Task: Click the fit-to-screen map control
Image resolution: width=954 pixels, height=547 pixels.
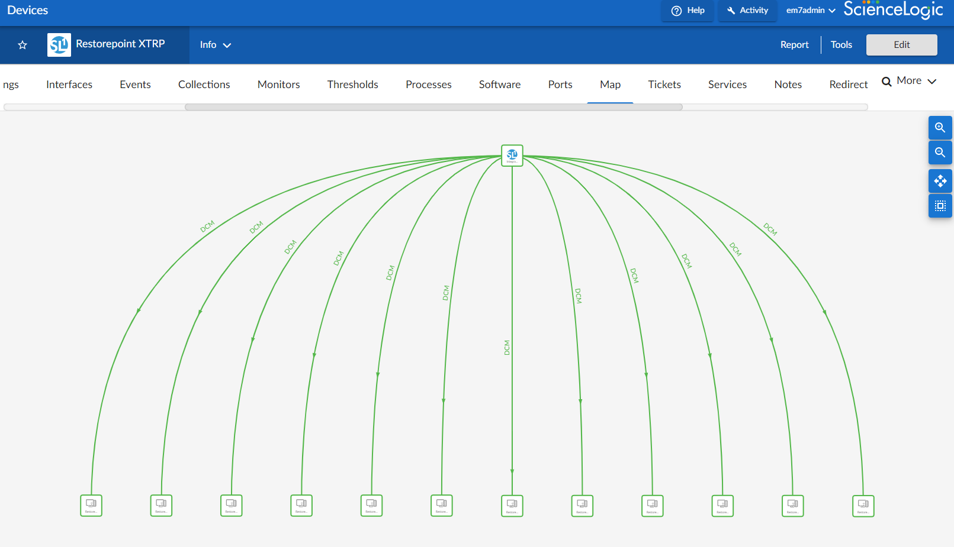Action: point(940,205)
